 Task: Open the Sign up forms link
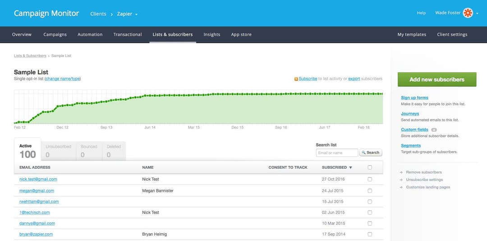click(414, 98)
